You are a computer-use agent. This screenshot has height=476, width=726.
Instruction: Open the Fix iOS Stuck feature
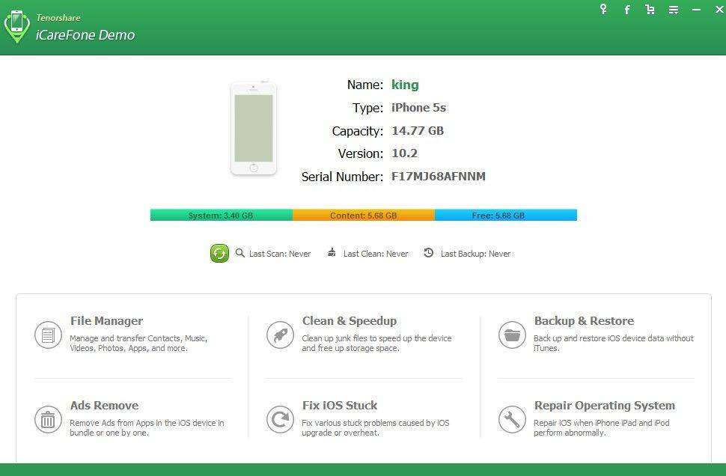(x=340, y=406)
